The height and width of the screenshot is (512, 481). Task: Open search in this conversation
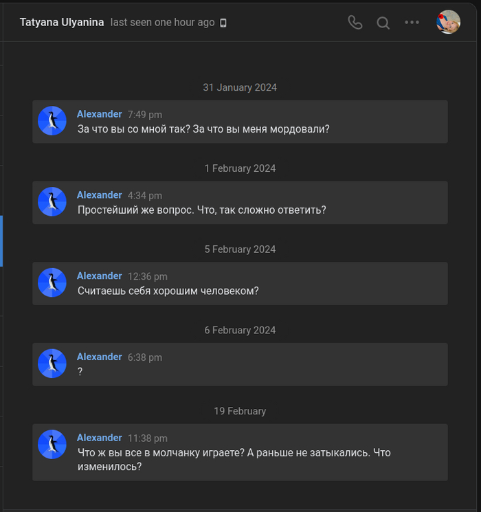[x=383, y=23]
